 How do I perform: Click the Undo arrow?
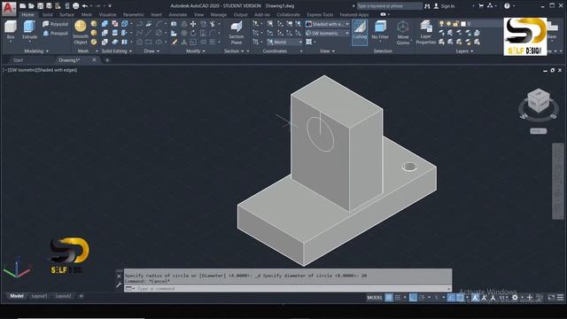[85, 6]
